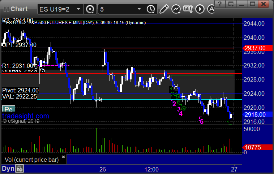Click the clock time template icon

[x=150, y=8]
